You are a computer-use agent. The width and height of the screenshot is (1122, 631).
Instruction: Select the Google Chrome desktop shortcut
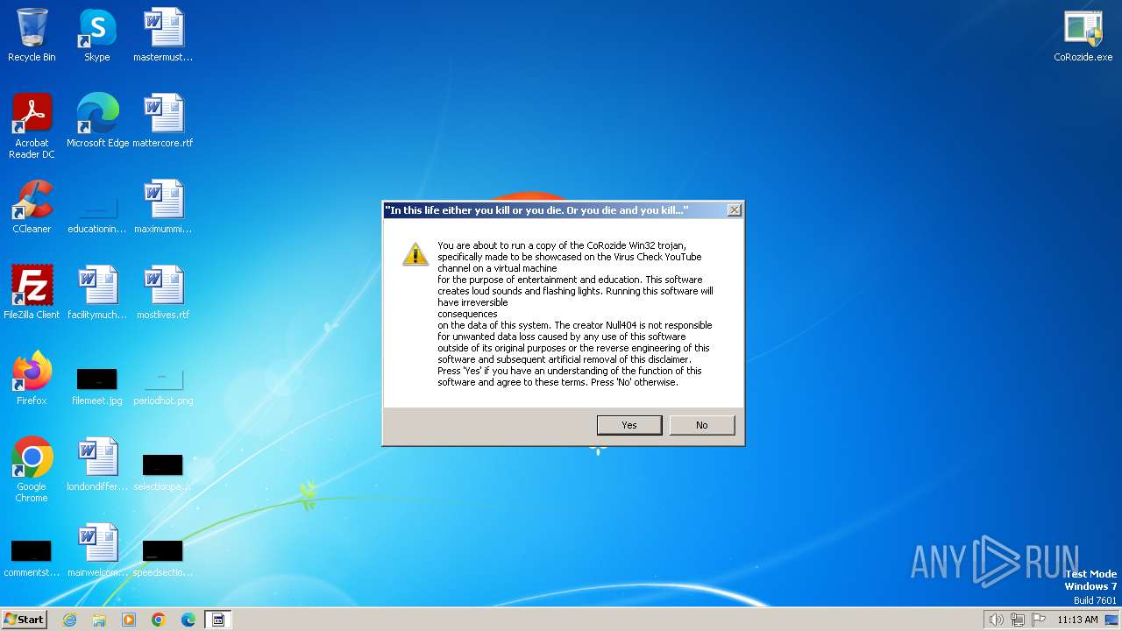pyautogui.click(x=32, y=470)
